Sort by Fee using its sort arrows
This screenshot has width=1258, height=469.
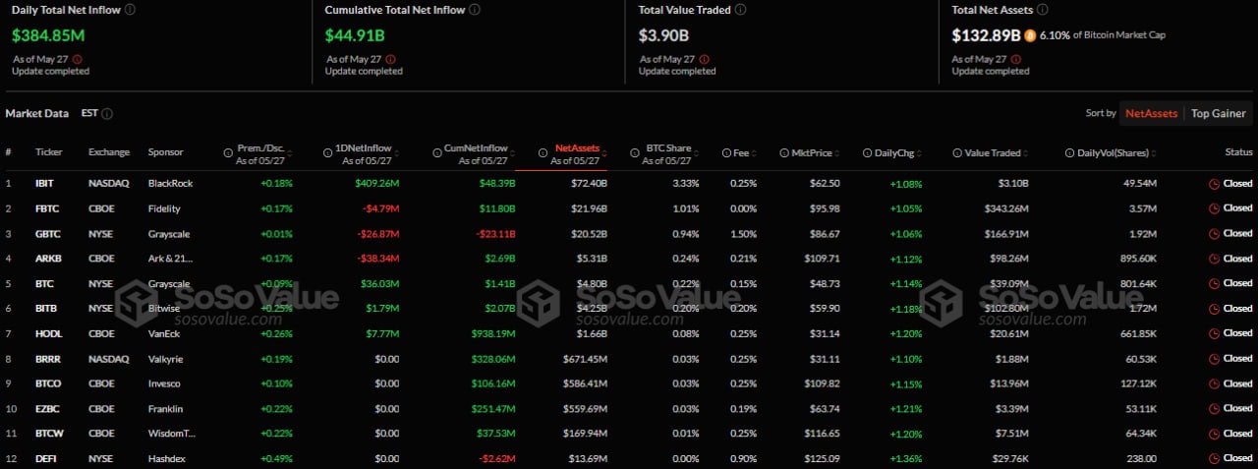point(754,153)
